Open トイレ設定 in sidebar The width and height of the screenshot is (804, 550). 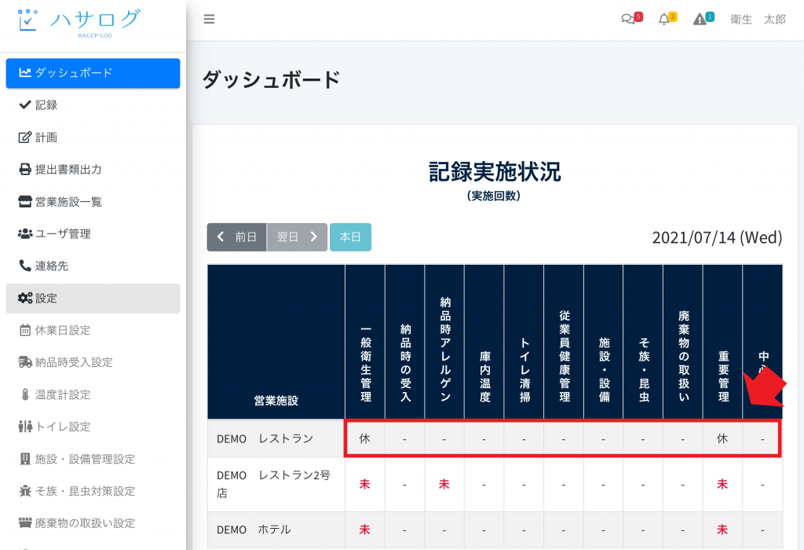click(x=63, y=427)
